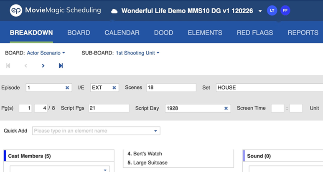Open the FF user avatar
This screenshot has width=323, height=172.
click(285, 10)
